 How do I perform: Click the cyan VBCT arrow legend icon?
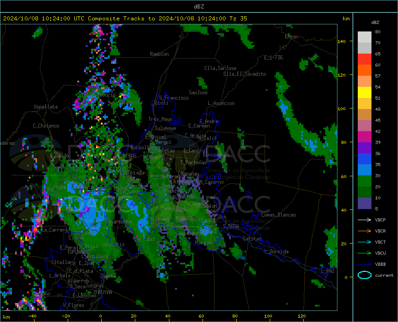click(x=364, y=242)
